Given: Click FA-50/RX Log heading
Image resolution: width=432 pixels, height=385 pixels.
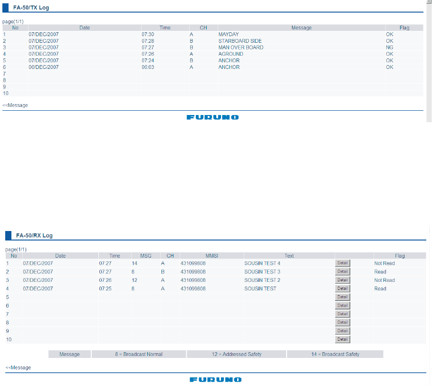Looking at the screenshot, I should click(x=34, y=236).
